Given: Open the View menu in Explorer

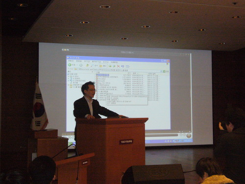Looking at the screenshot, I should [87, 61].
